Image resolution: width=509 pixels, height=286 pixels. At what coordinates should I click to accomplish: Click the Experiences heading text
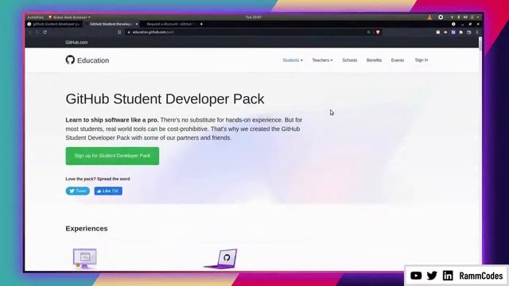pyautogui.click(x=87, y=229)
